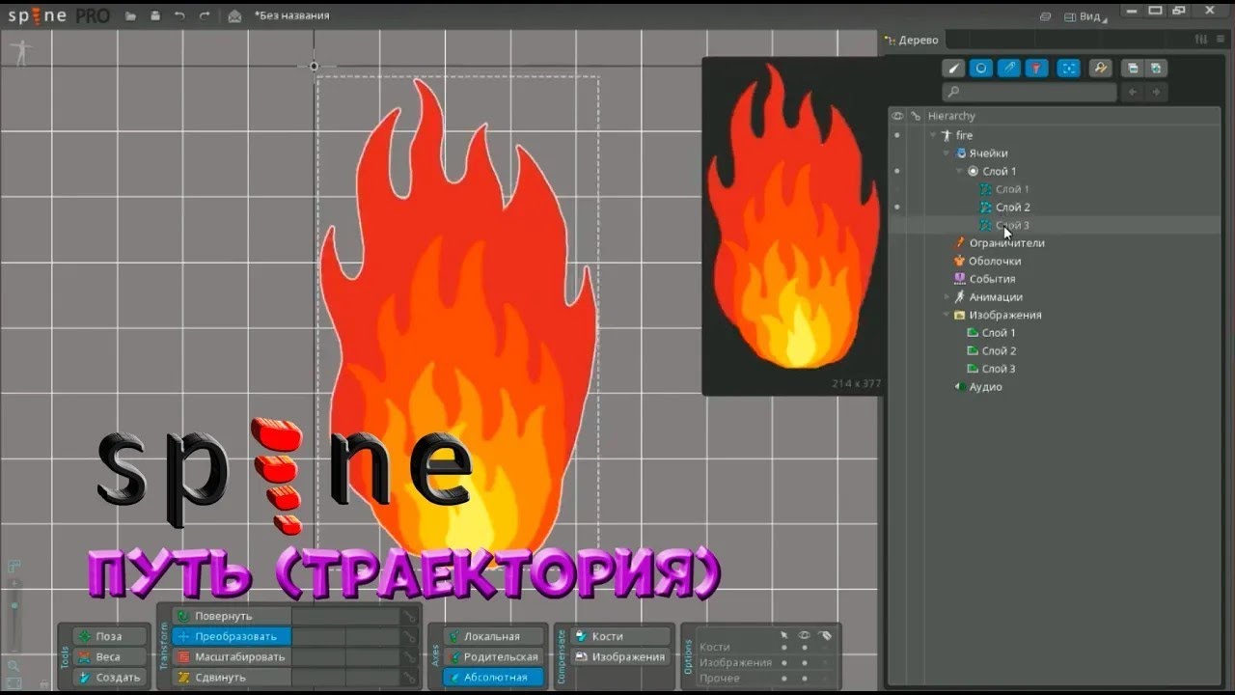
Task: Collapse the Изображения folder node
Action: point(947,315)
